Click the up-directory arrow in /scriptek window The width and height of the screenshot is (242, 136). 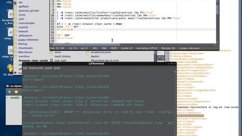[9, 92]
